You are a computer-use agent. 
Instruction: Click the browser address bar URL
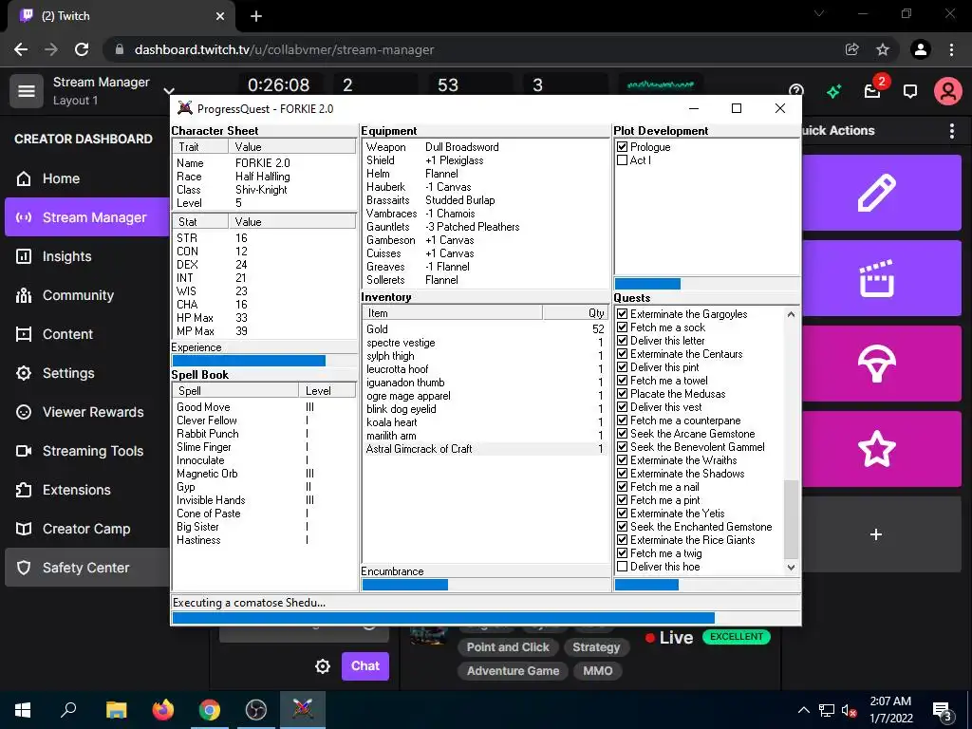pyautogui.click(x=284, y=49)
